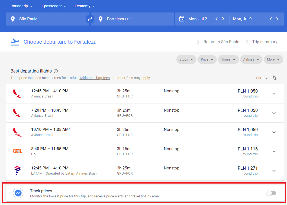
Task: Open the Round trip dropdown
Action: point(21,6)
